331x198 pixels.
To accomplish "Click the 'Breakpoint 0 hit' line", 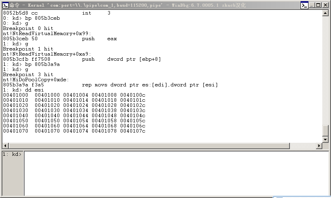I will tap(28, 28).
